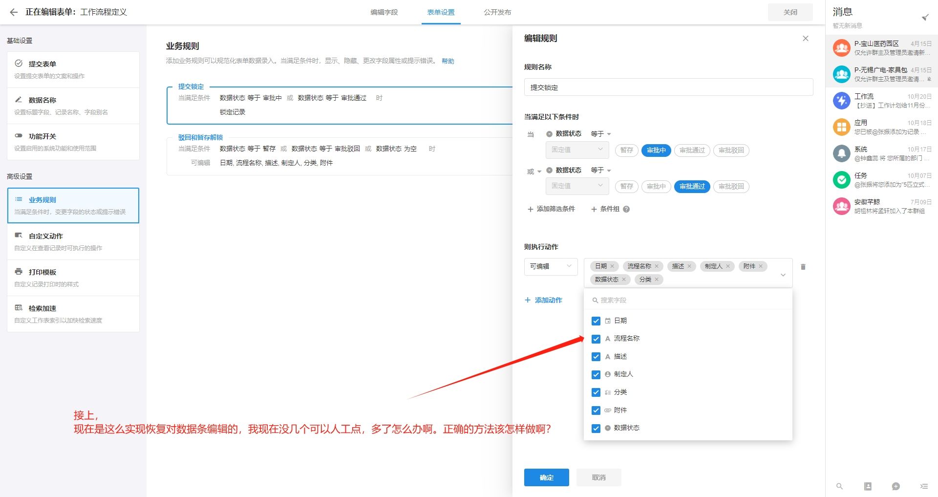Select the 打印模板 printer icon in sidebar
The height and width of the screenshot is (497, 938).
coord(18,272)
